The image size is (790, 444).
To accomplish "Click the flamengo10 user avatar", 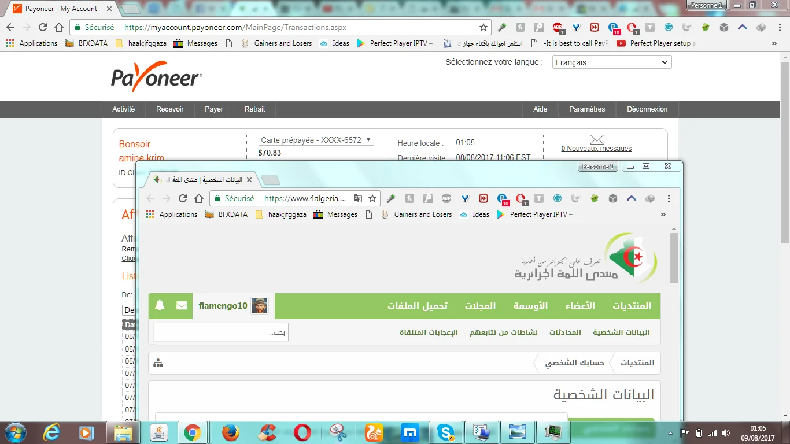I will [x=260, y=306].
